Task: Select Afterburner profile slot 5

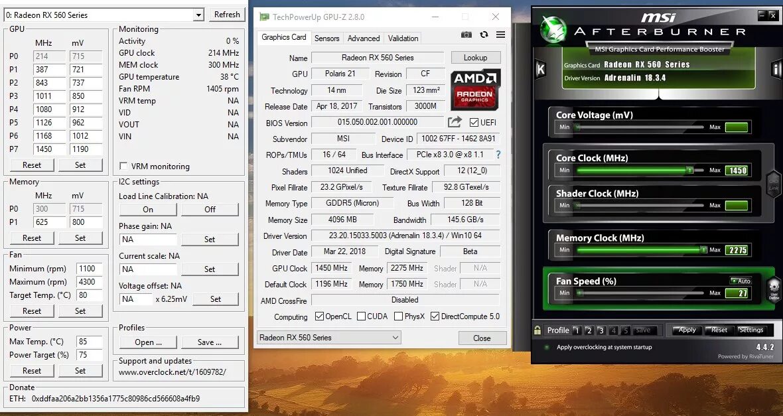Action: point(625,330)
